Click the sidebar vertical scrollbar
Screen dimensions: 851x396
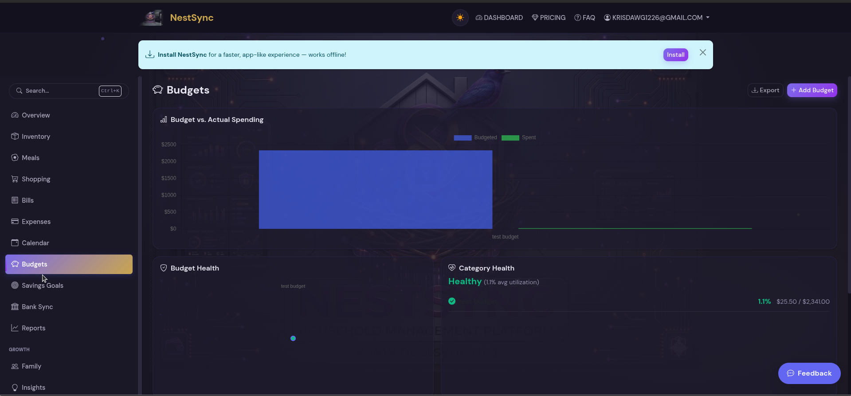pyautogui.click(x=140, y=235)
